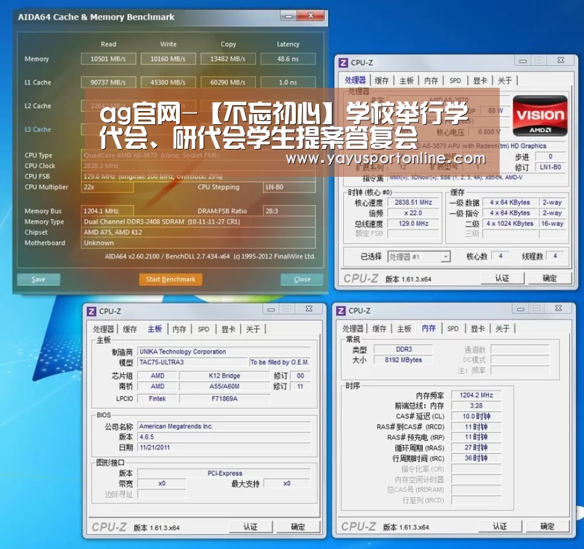The image size is (584, 549).
Task: Click CPU-Z title icon in mainboard window
Action: click(92, 311)
